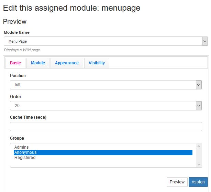Click the Position field chevron arrow
211x192 pixels.
199,85
